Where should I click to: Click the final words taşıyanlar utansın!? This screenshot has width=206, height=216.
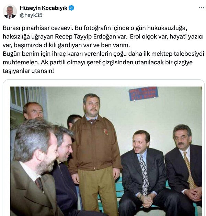click(28, 71)
